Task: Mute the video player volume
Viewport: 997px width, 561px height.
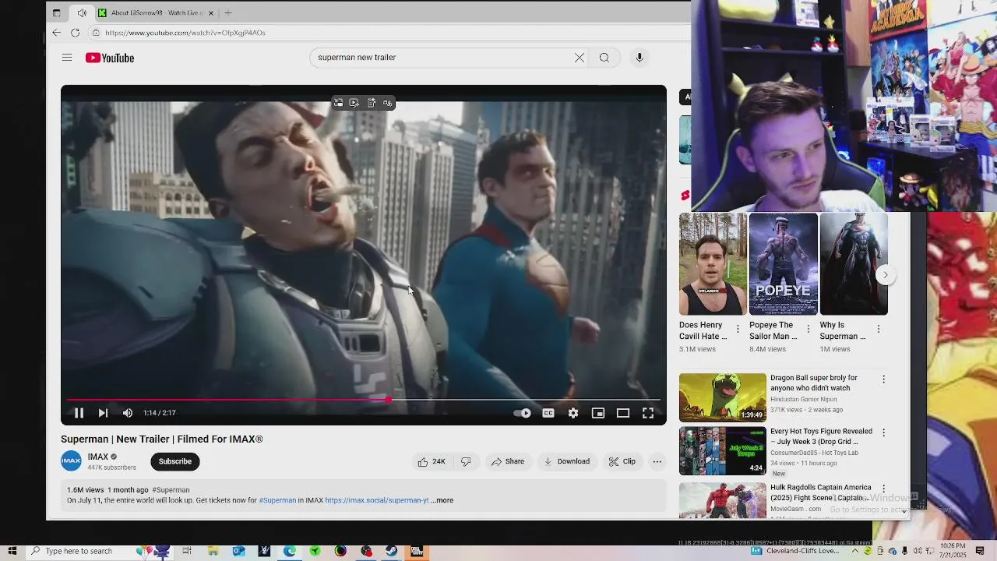Action: tap(128, 413)
